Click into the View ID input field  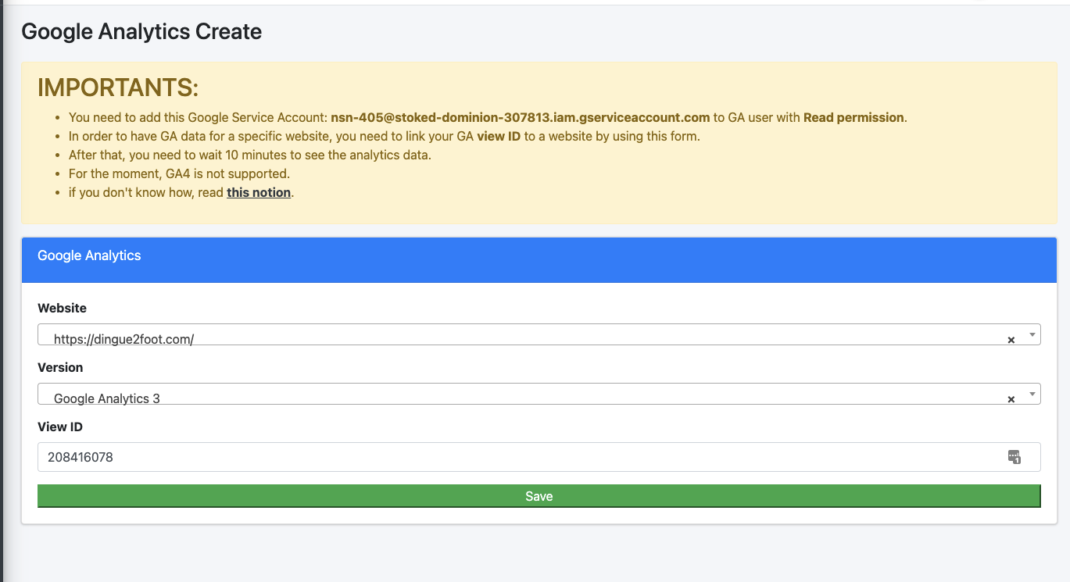(x=516, y=457)
